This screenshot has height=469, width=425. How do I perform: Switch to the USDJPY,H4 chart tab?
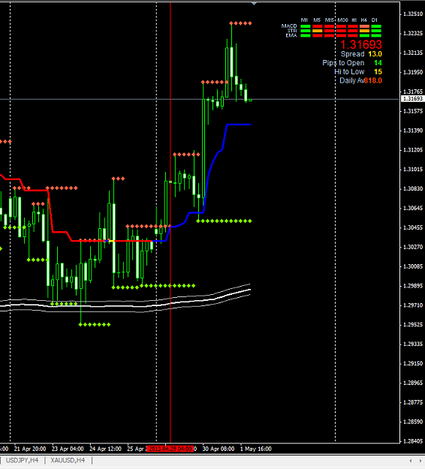22,460
